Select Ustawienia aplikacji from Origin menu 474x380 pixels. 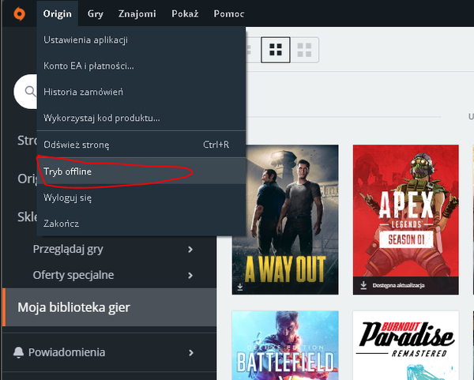85,40
